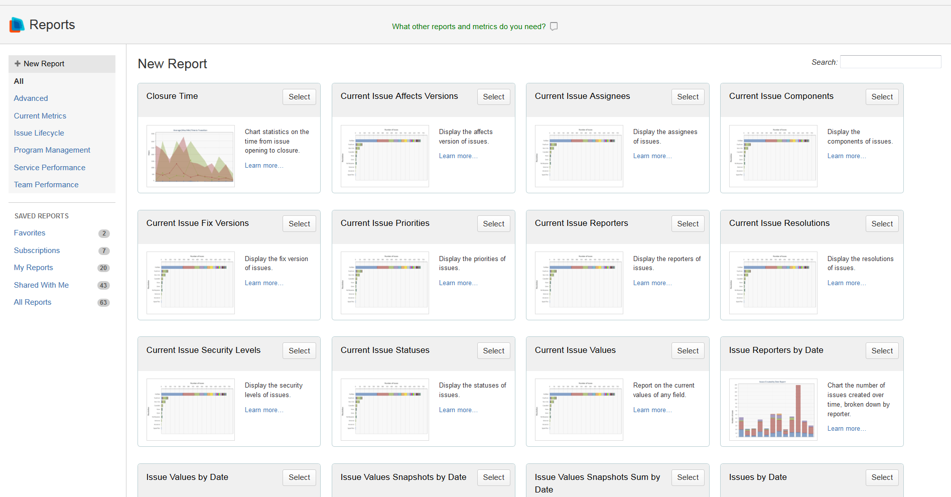This screenshot has height=497, width=951.
Task: Click the Current Issue Priorities chart thumbnail
Action: click(385, 283)
